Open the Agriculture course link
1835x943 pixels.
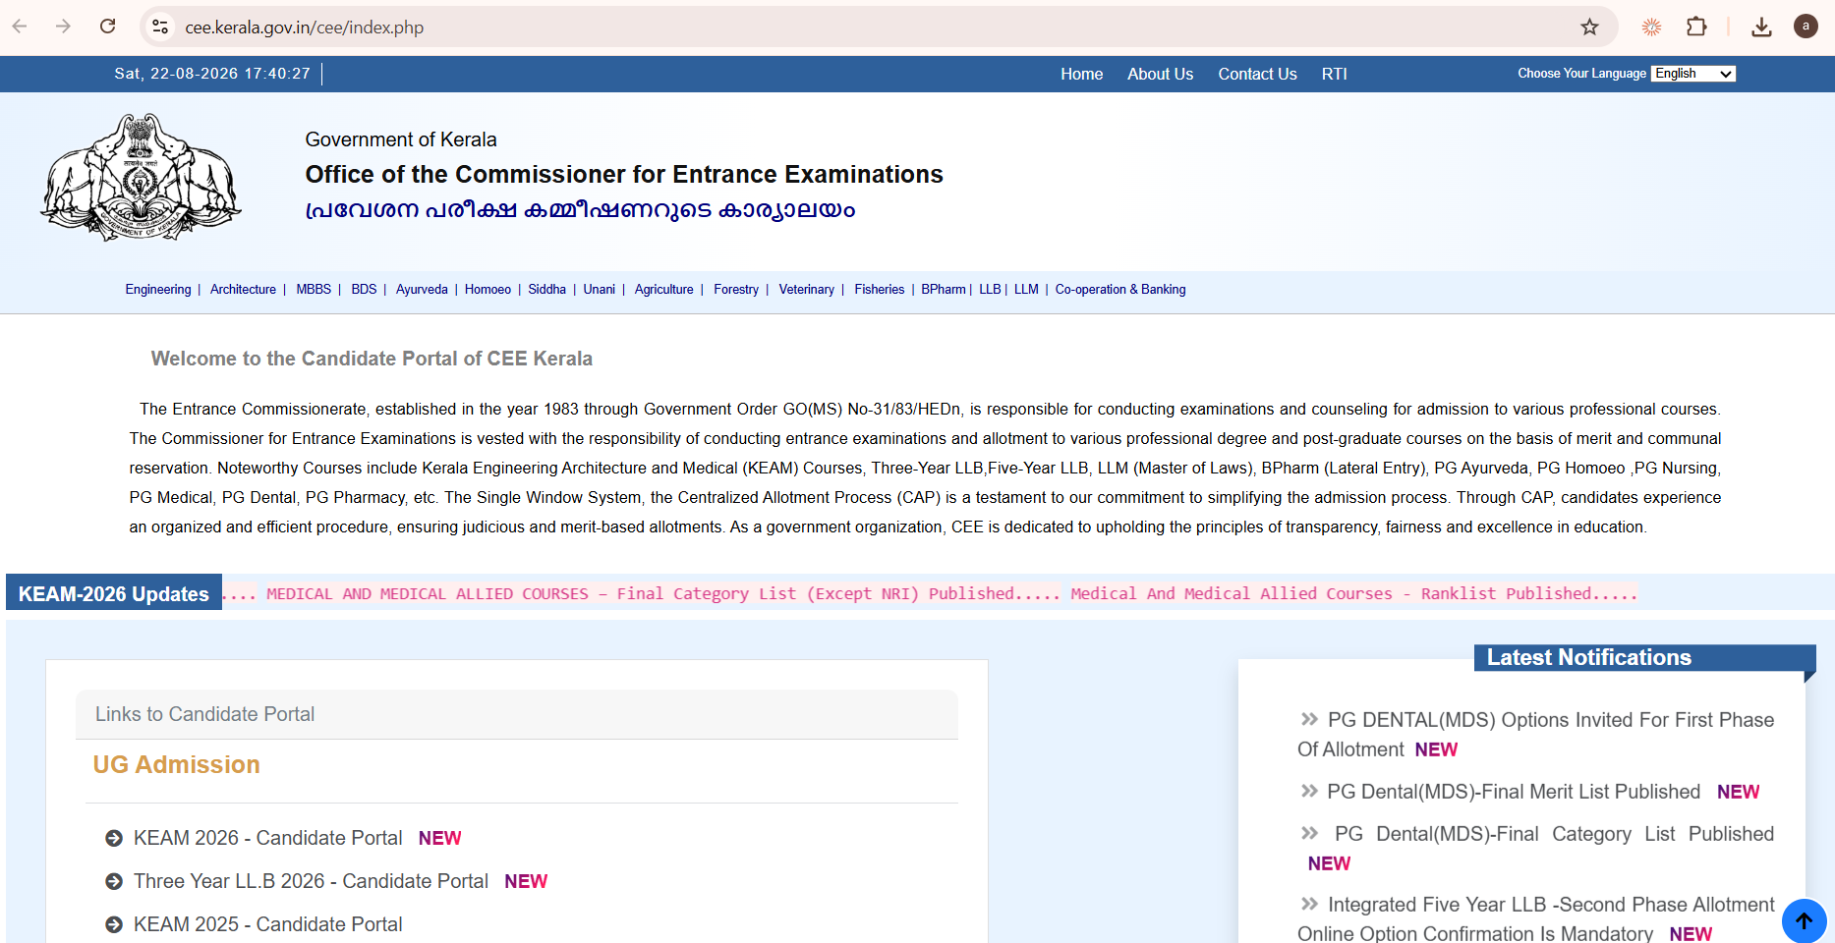click(663, 289)
